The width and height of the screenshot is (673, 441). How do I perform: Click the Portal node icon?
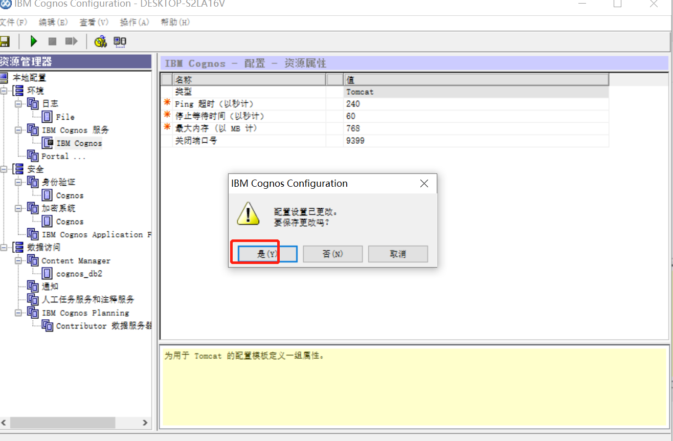point(33,156)
